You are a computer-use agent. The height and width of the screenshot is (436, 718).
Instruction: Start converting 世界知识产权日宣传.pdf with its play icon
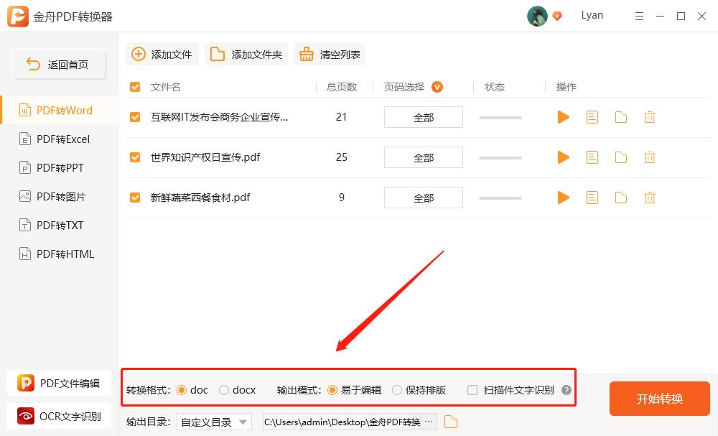[x=563, y=157]
